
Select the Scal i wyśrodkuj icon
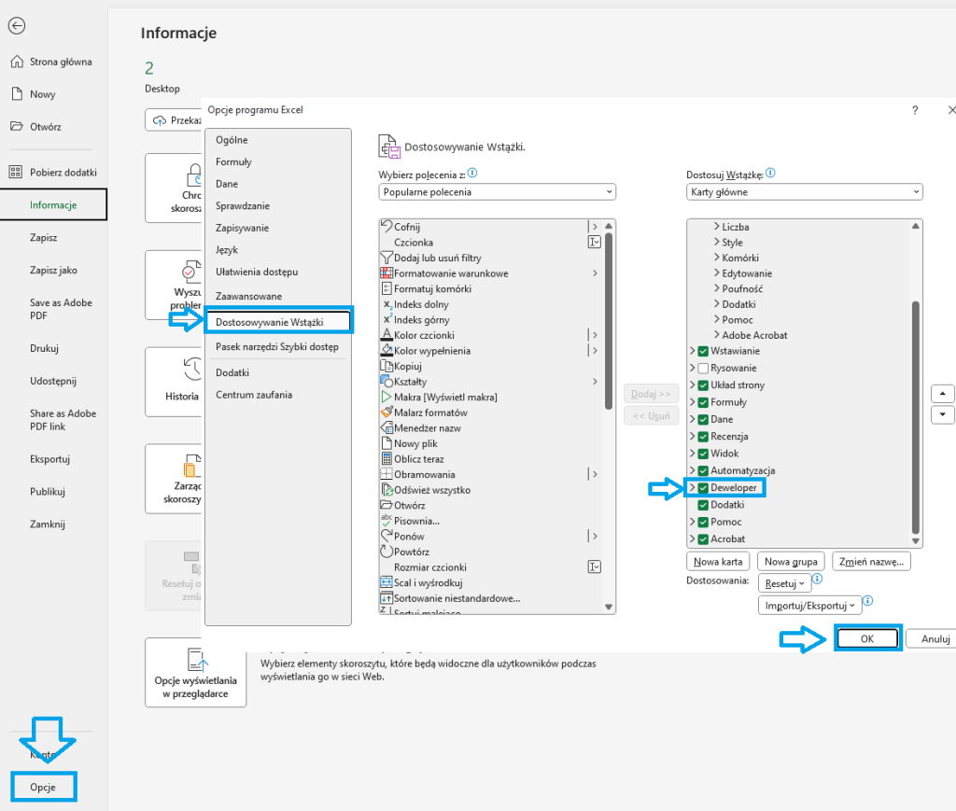click(x=387, y=582)
